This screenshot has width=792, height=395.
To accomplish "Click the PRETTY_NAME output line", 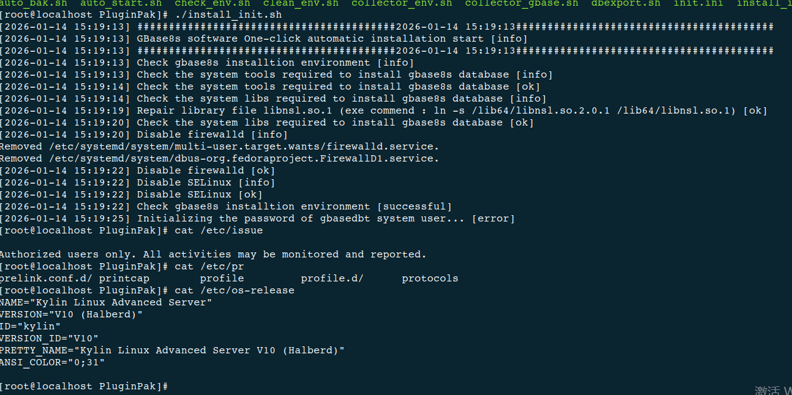I will (x=172, y=350).
